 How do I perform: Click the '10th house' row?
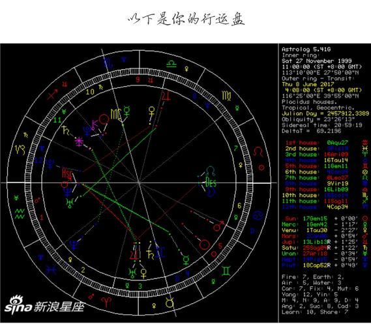(325, 195)
